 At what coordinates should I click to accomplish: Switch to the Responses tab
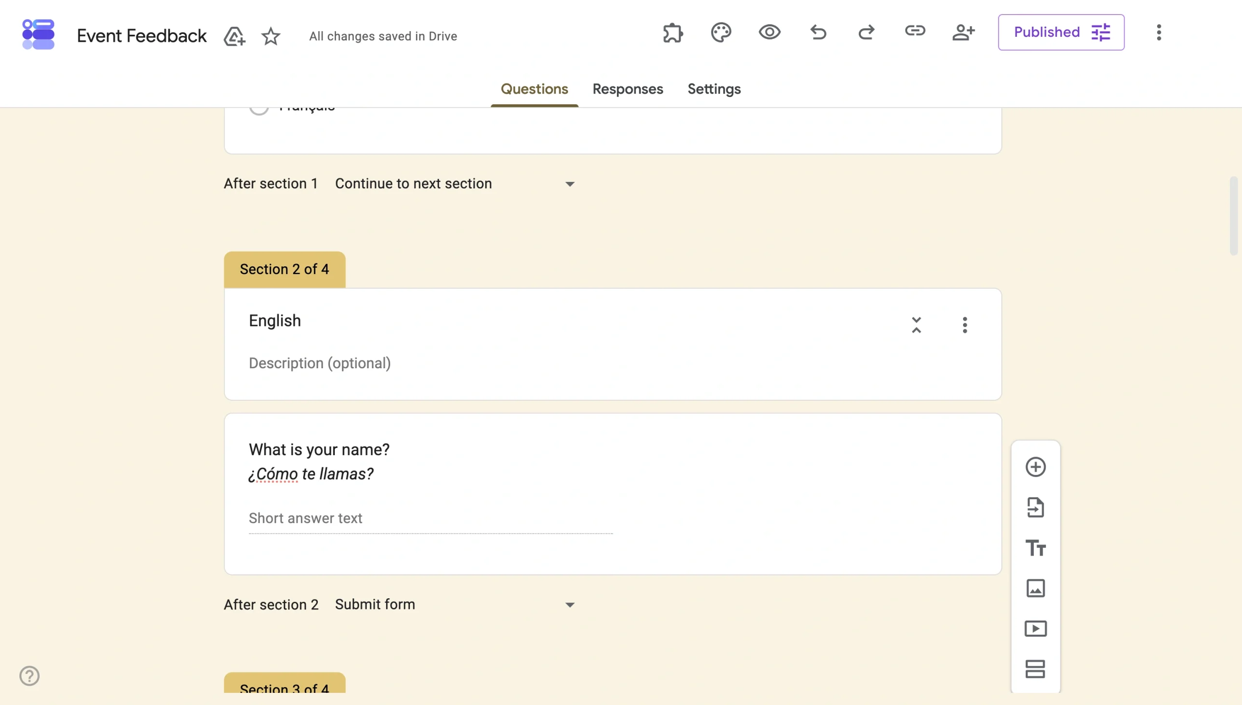(x=628, y=89)
